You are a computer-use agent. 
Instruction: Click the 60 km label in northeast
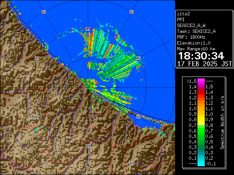pyautogui.click(x=132, y=12)
